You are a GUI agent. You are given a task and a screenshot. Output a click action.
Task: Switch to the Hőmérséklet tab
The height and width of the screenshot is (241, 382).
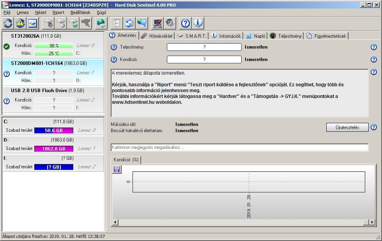click(157, 36)
